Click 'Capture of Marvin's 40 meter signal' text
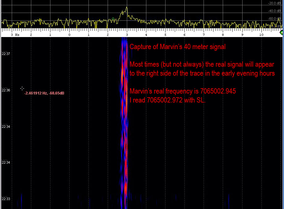This screenshot has height=209, width=284. [177, 47]
